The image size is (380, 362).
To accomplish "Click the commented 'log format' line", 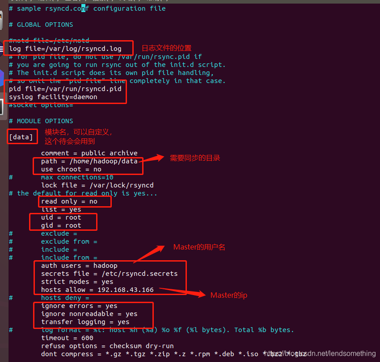I will pyautogui.click(x=152, y=330).
